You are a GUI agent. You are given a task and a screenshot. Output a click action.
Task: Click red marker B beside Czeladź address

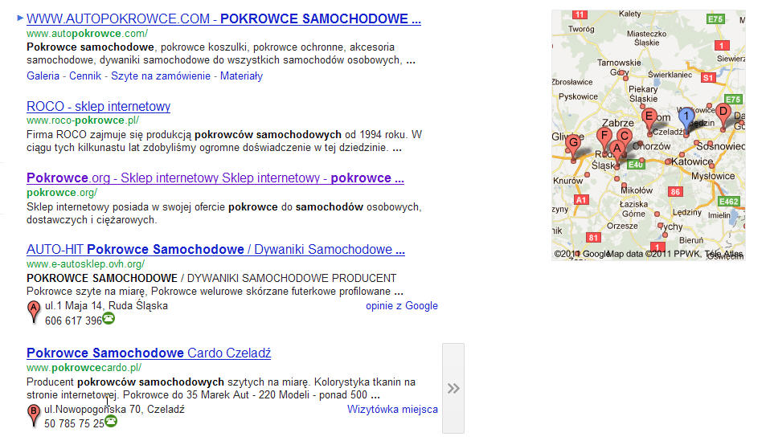point(34,415)
